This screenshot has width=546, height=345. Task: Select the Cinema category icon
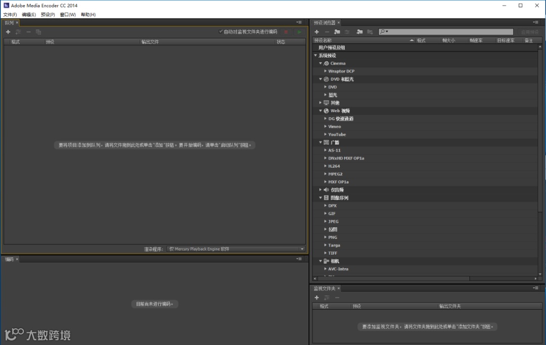coord(326,63)
